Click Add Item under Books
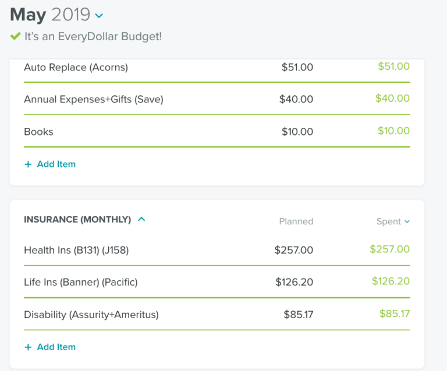The height and width of the screenshot is (371, 447). [x=56, y=164]
